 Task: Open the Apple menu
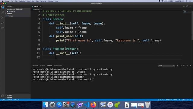point(3,1)
